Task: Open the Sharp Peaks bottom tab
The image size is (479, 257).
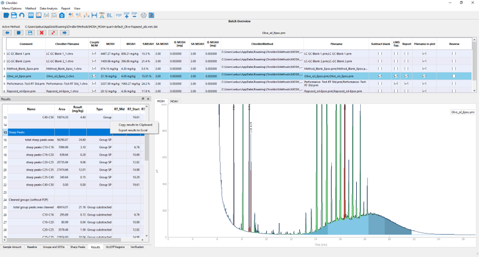Action: coord(78,247)
